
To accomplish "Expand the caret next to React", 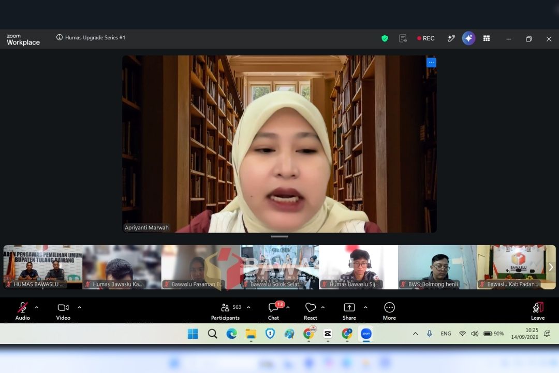I will tap(322, 307).
